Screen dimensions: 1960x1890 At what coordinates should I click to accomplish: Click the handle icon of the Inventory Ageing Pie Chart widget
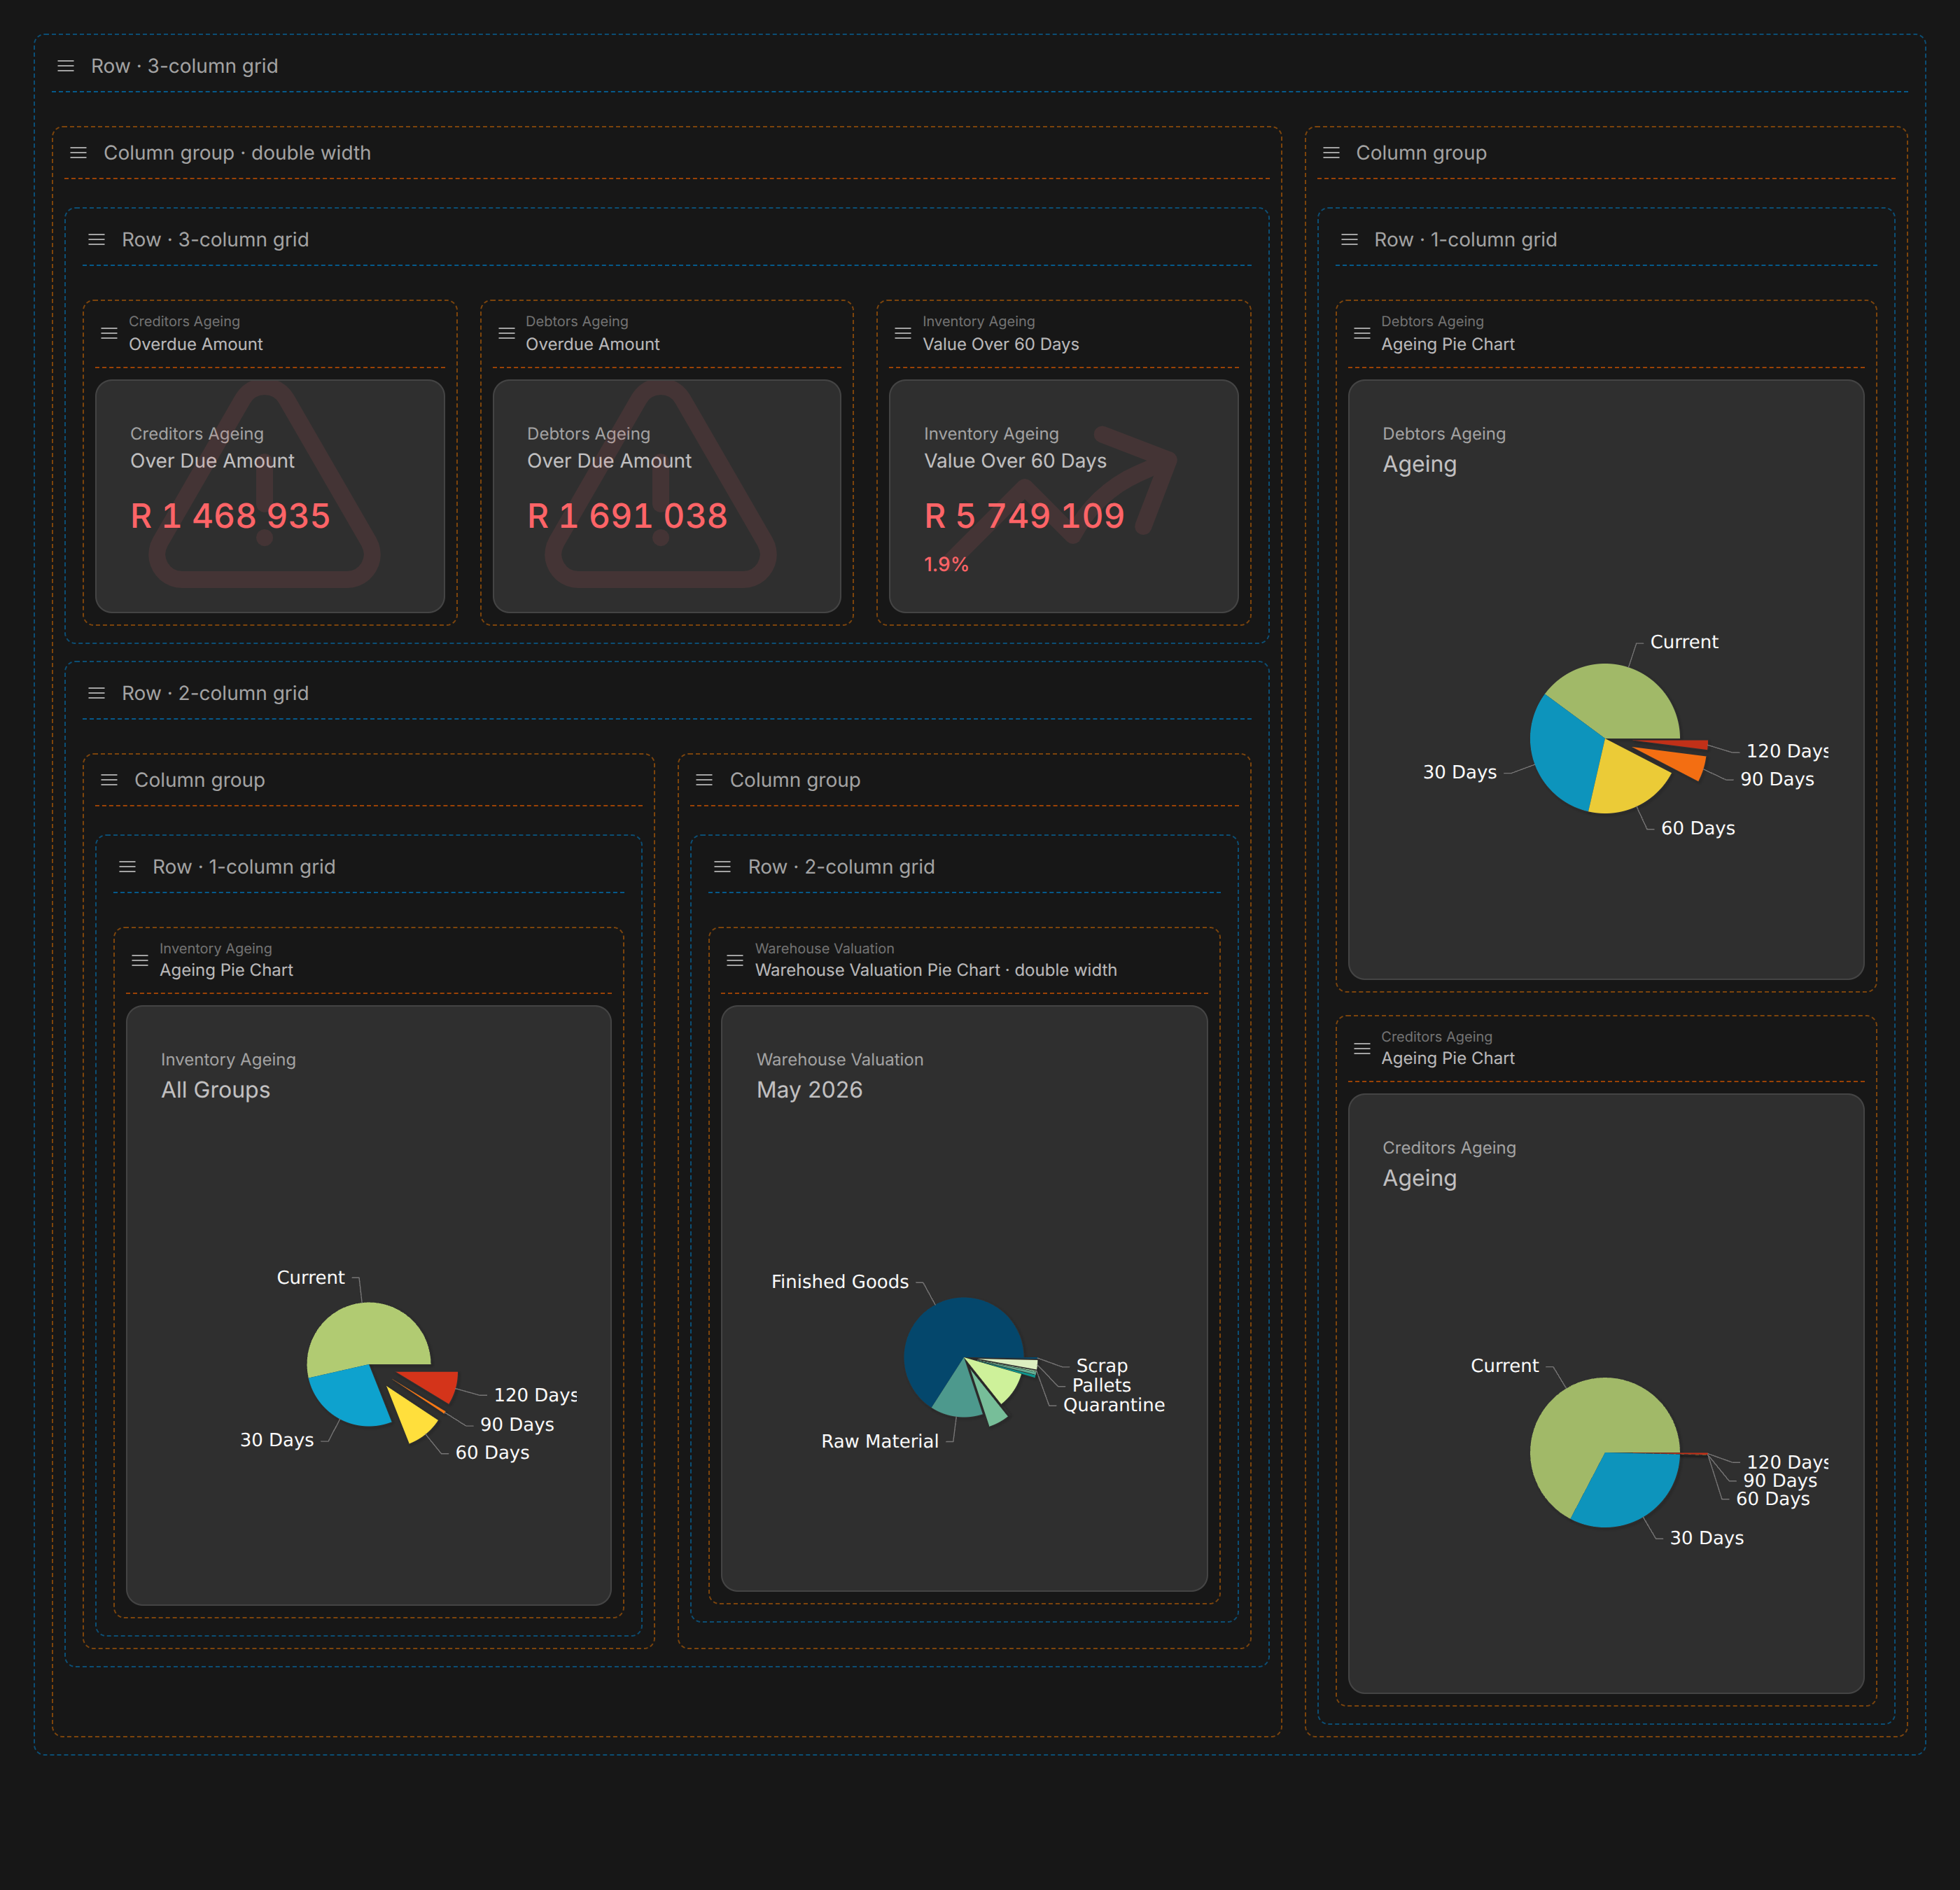click(x=140, y=960)
